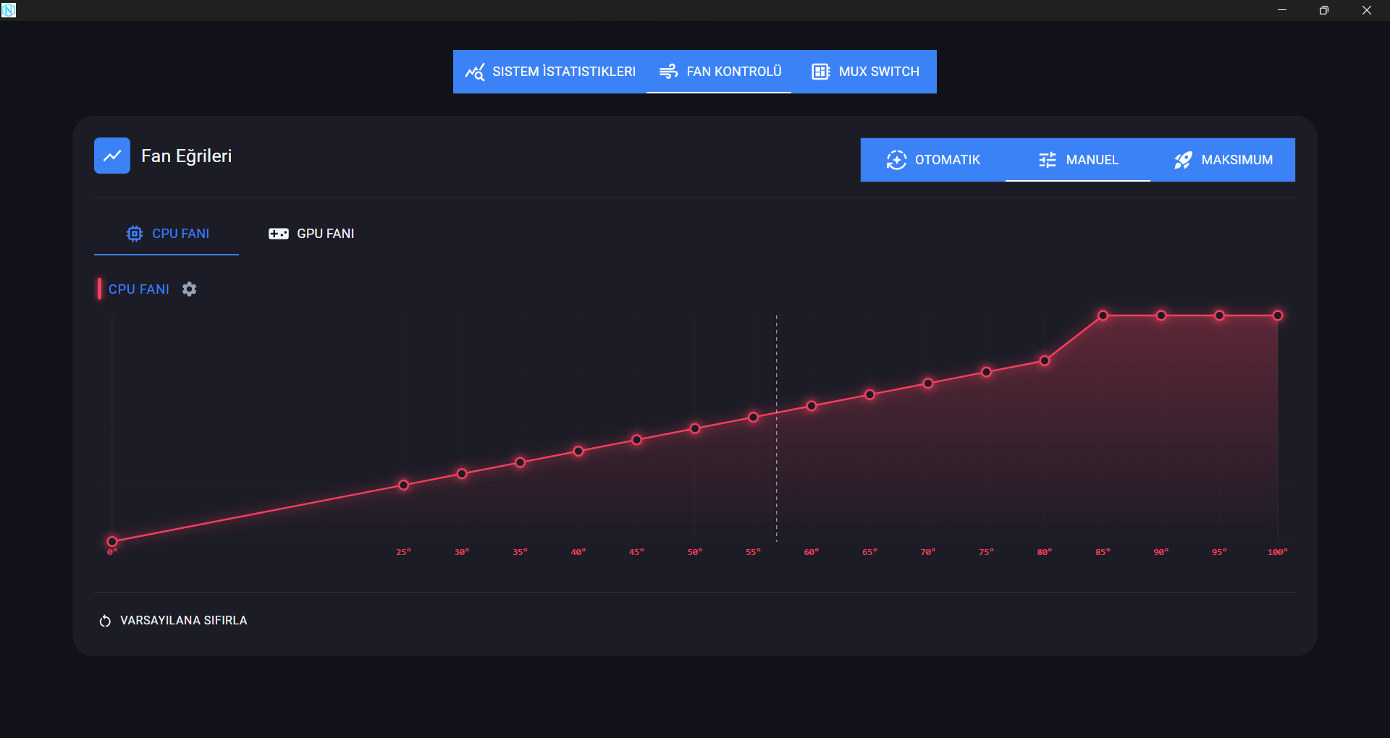1390x738 pixels.
Task: Select the 90° fan curve point
Action: tap(1161, 315)
